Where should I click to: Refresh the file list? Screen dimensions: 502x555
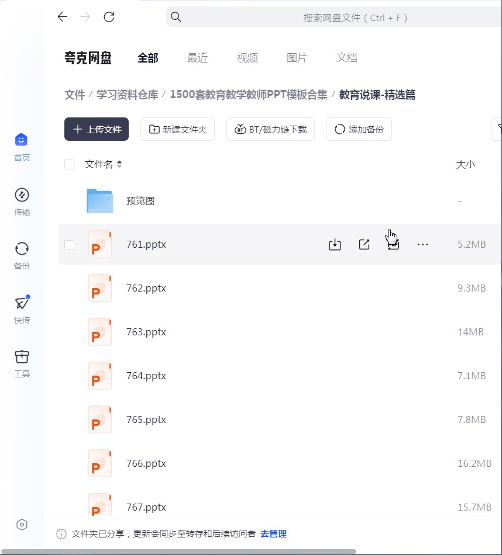pyautogui.click(x=109, y=16)
